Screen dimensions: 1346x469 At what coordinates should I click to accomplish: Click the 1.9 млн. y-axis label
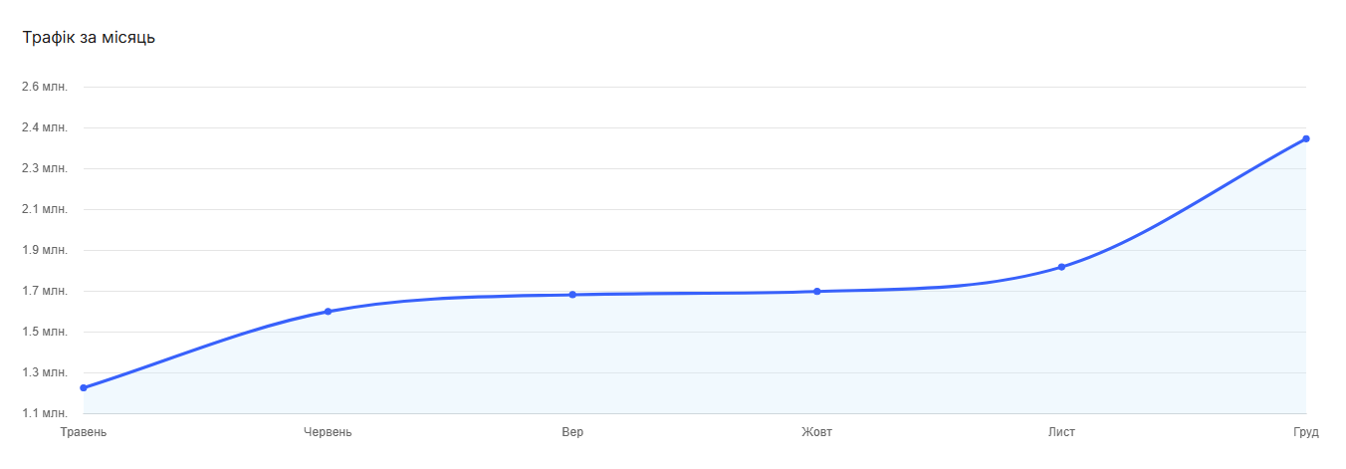44,250
